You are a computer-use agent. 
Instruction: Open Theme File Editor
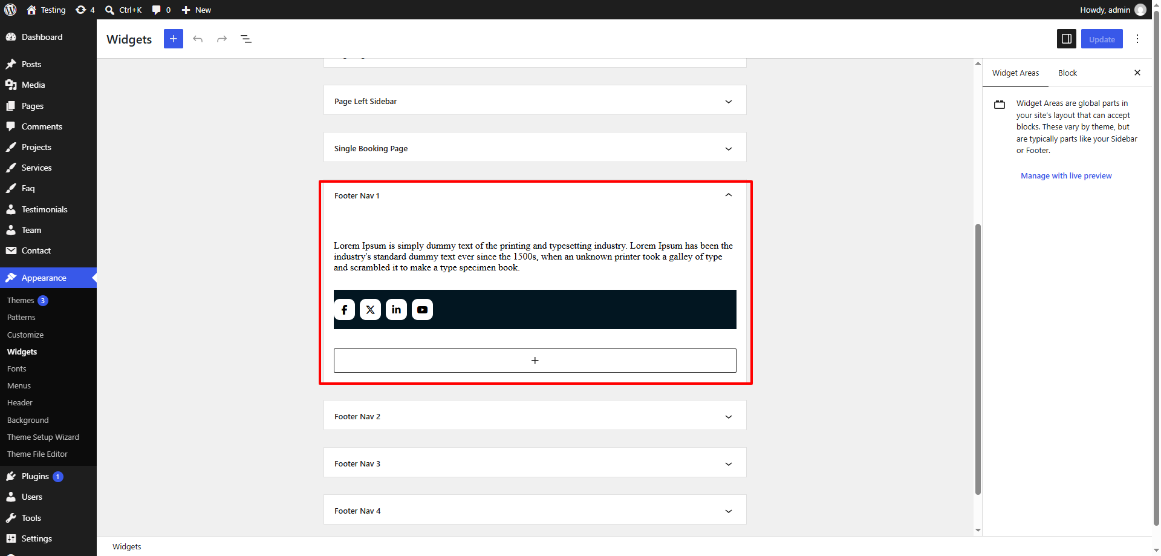37,454
